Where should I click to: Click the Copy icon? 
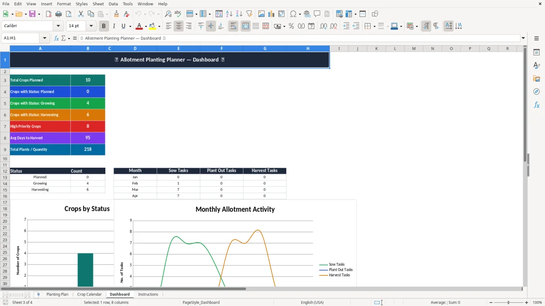(x=91, y=14)
